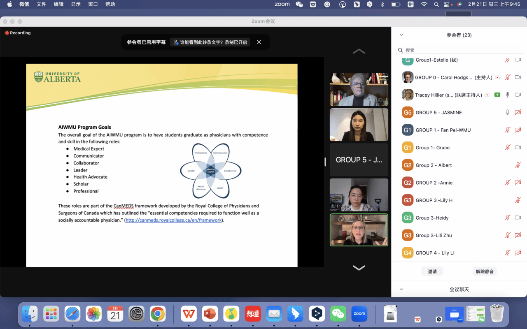Toggle muted mic icon for Group 2 - Albert
527x329 pixels.
point(518,165)
